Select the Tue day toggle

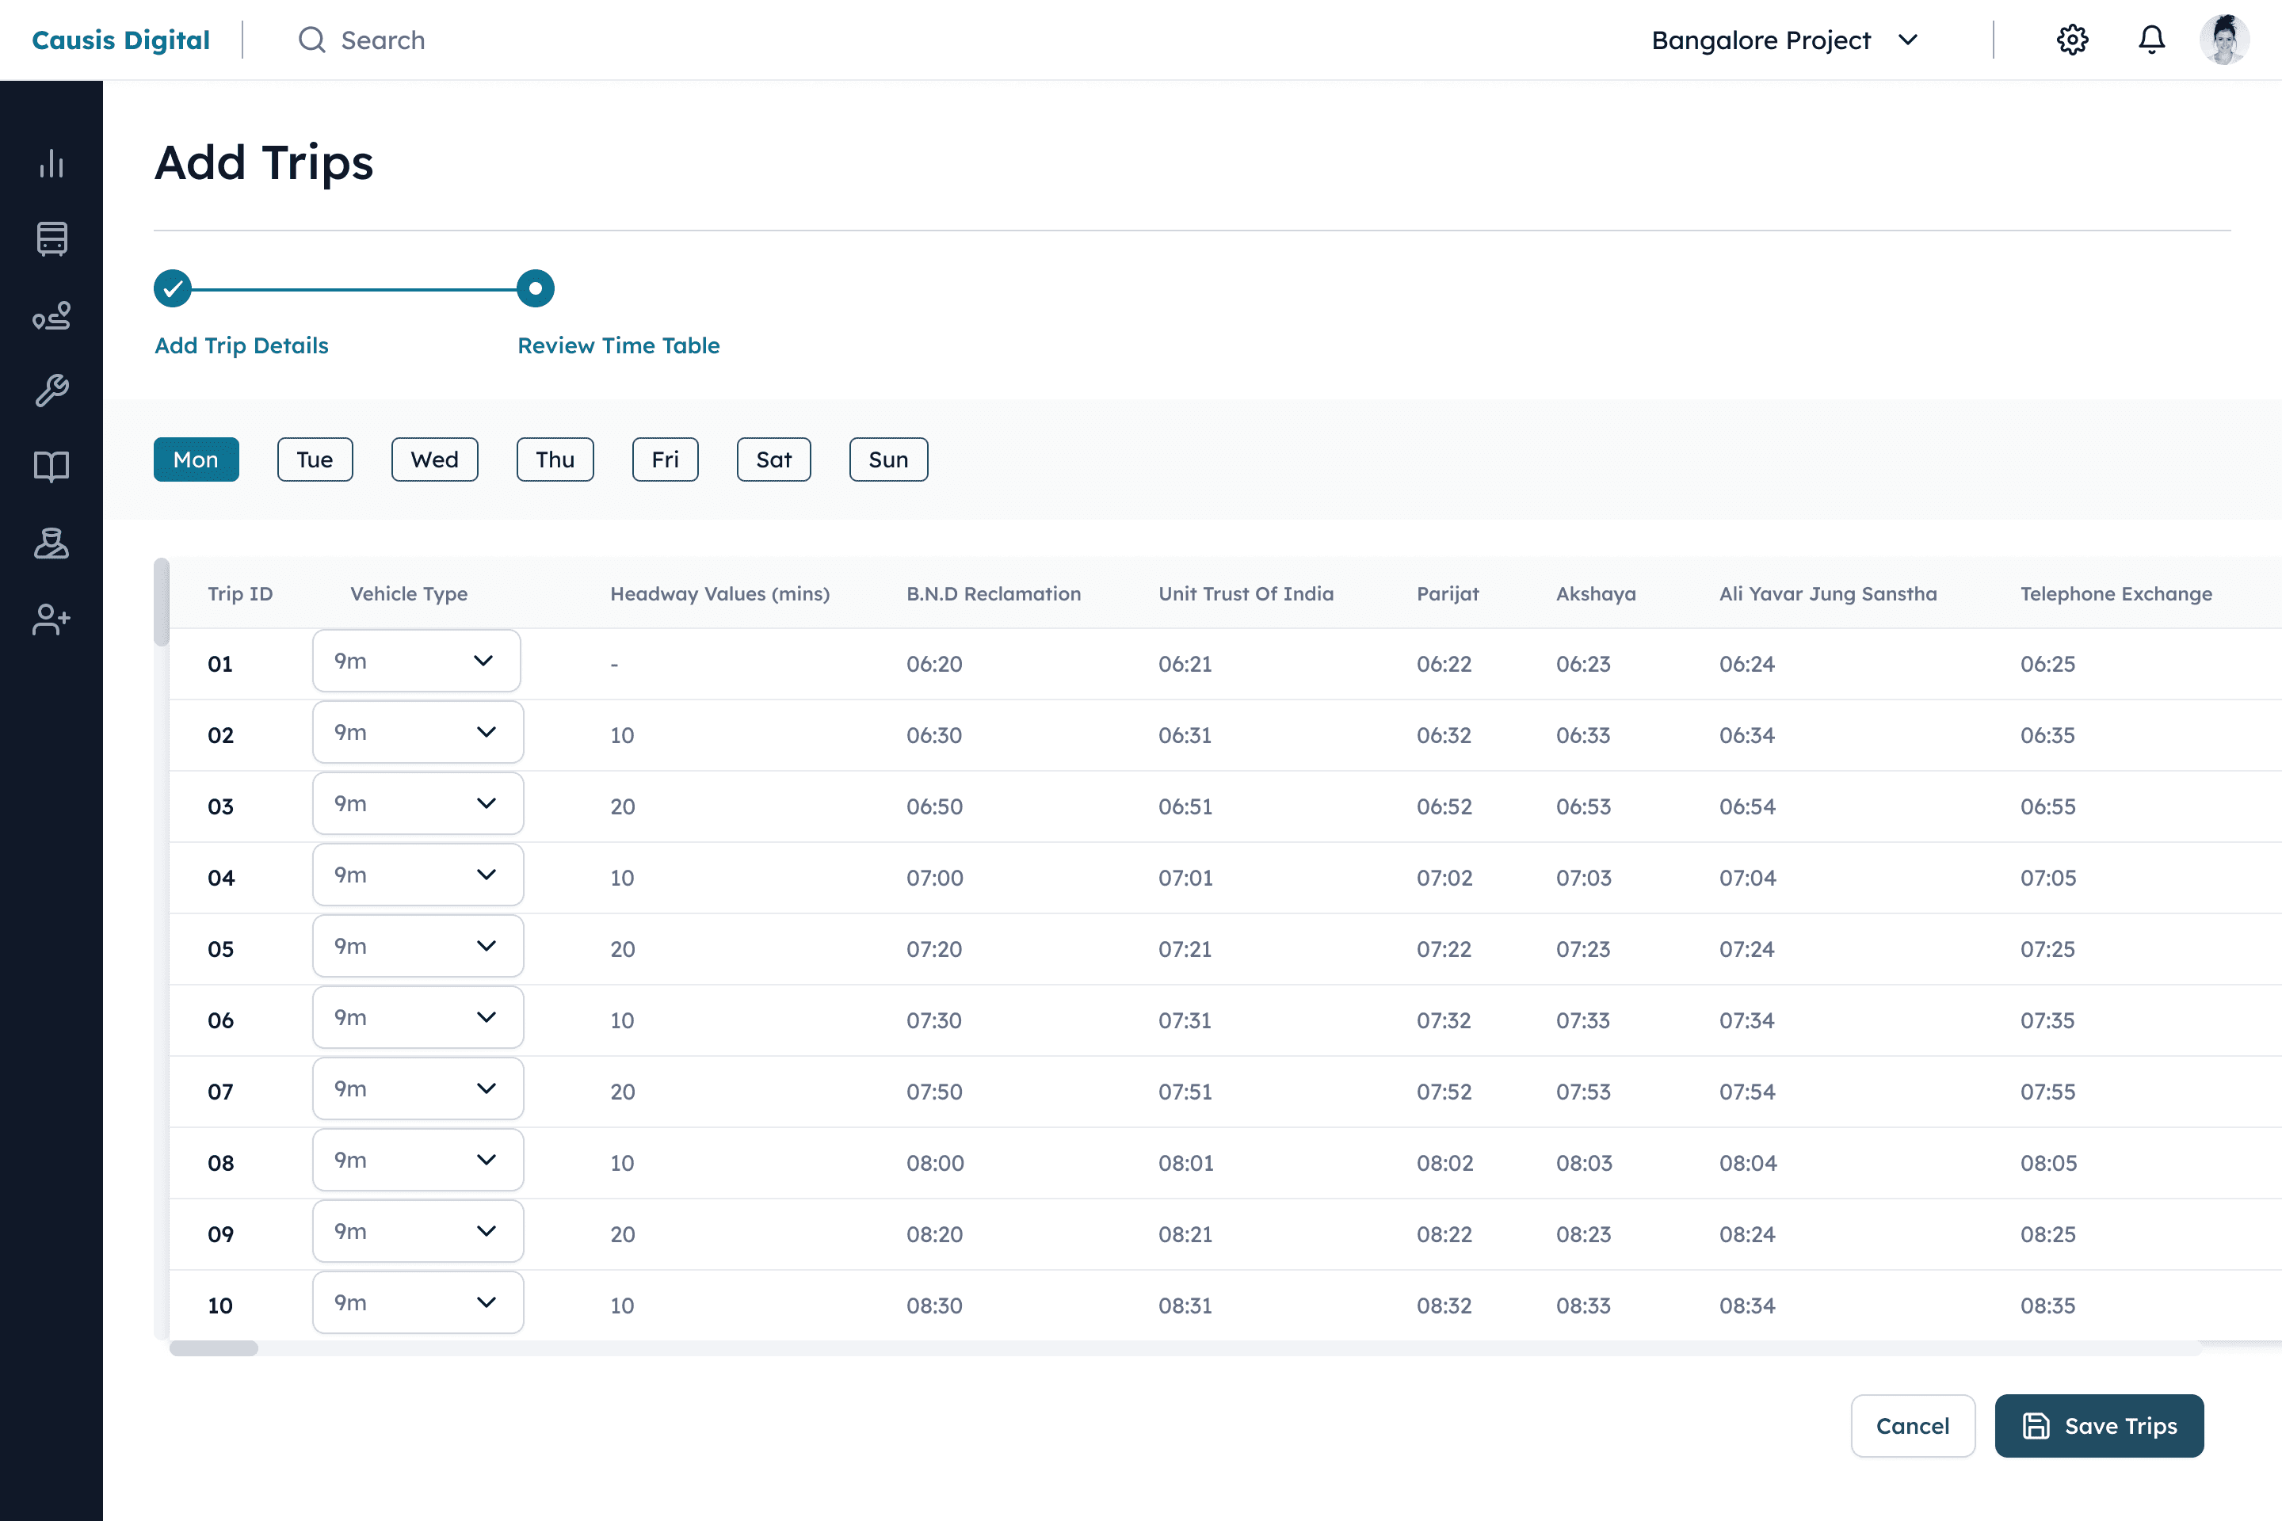tap(315, 459)
